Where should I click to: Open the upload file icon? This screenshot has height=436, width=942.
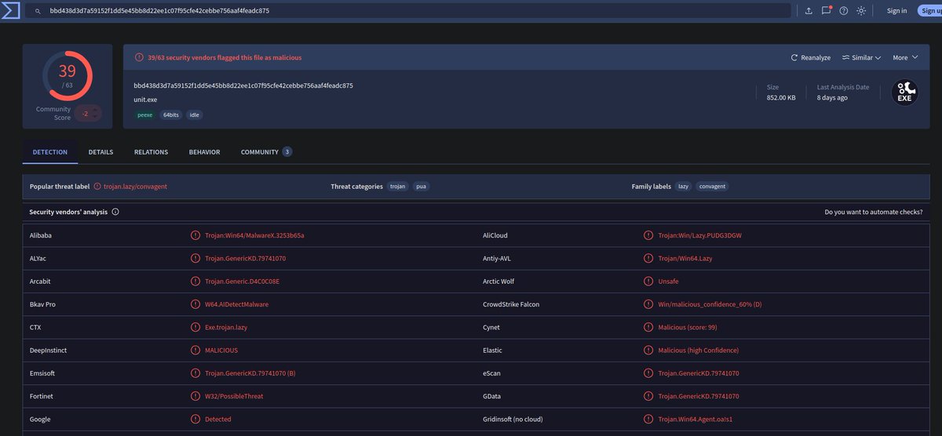[x=809, y=11]
